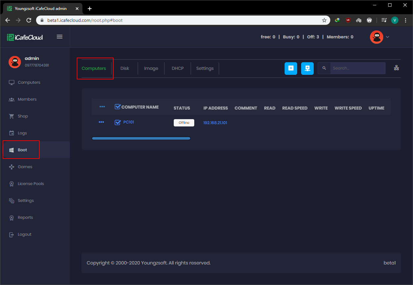This screenshot has width=413, height=285.
Task: Switch to the DHCP tab
Action: coord(177,69)
